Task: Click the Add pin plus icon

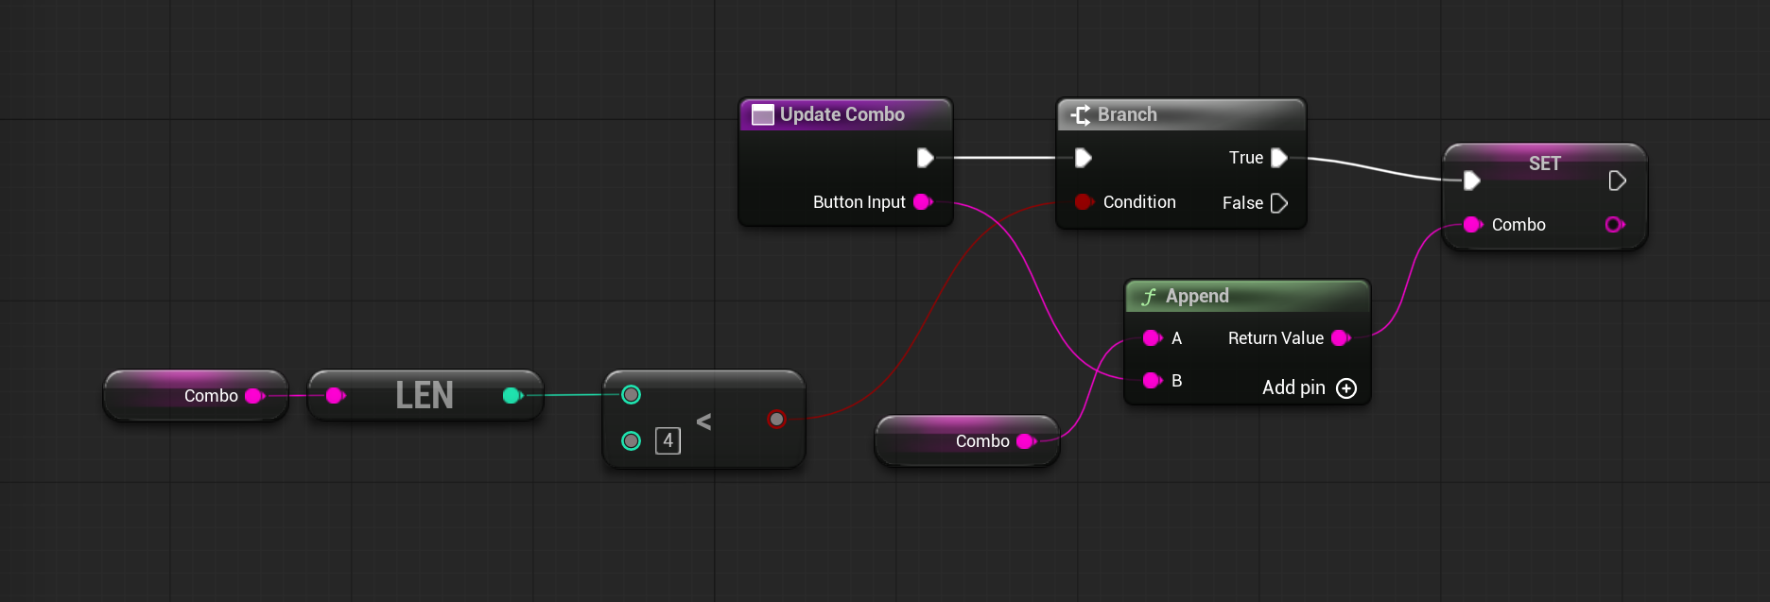Action: click(x=1346, y=388)
